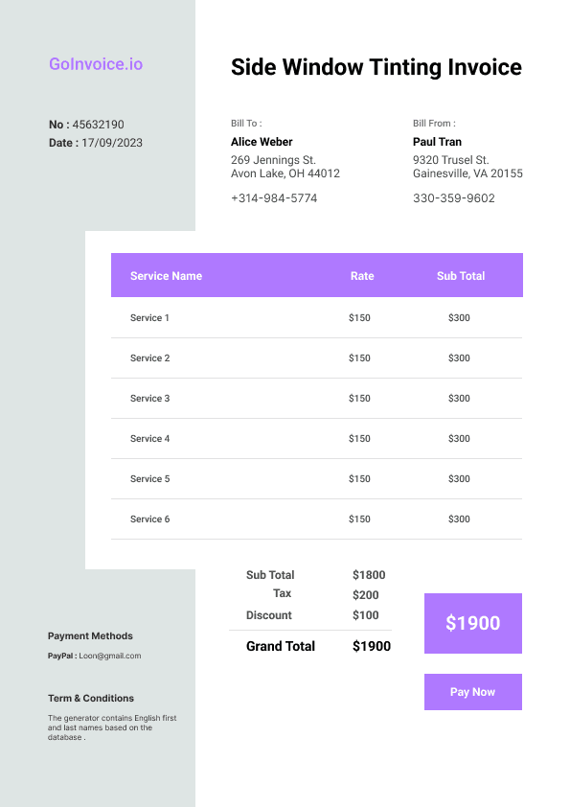Click the invoice number 45632190
This screenshot has height=807, width=570.
99,125
